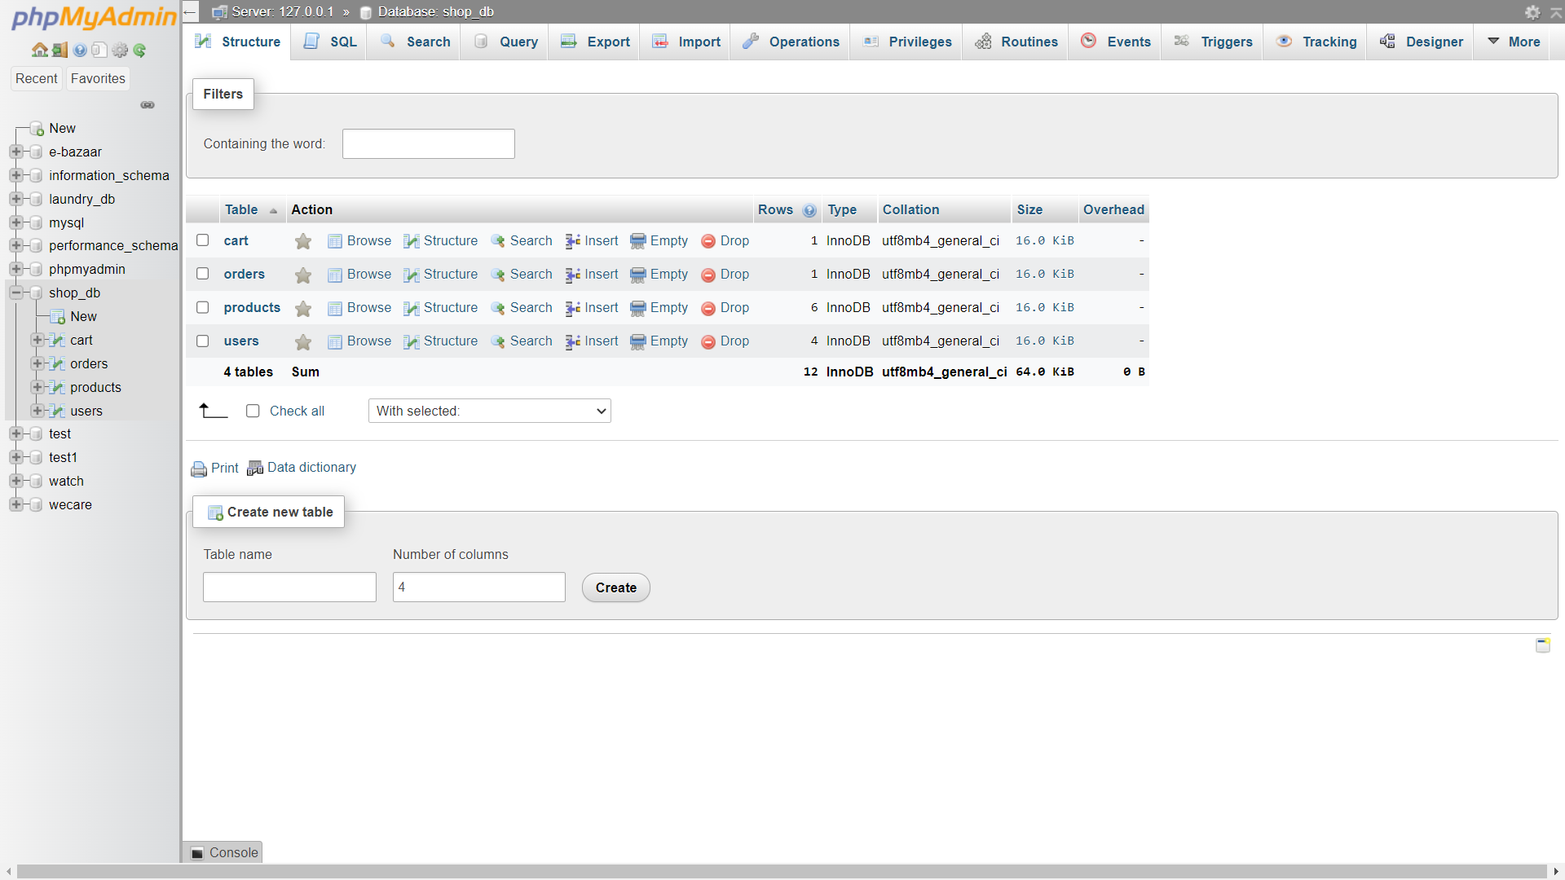Click the Home icon in sidebar
This screenshot has height=880, width=1565.
pyautogui.click(x=39, y=51)
